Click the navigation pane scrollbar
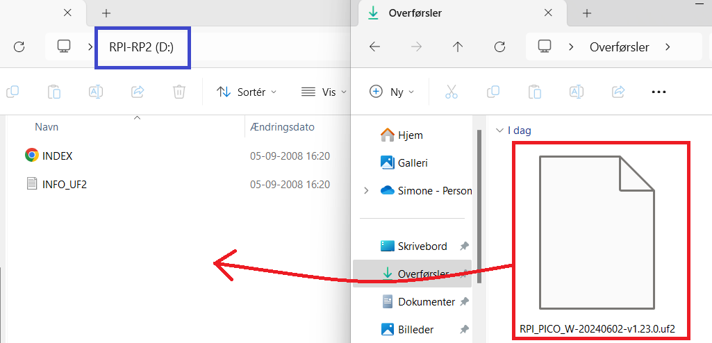 (x=478, y=206)
